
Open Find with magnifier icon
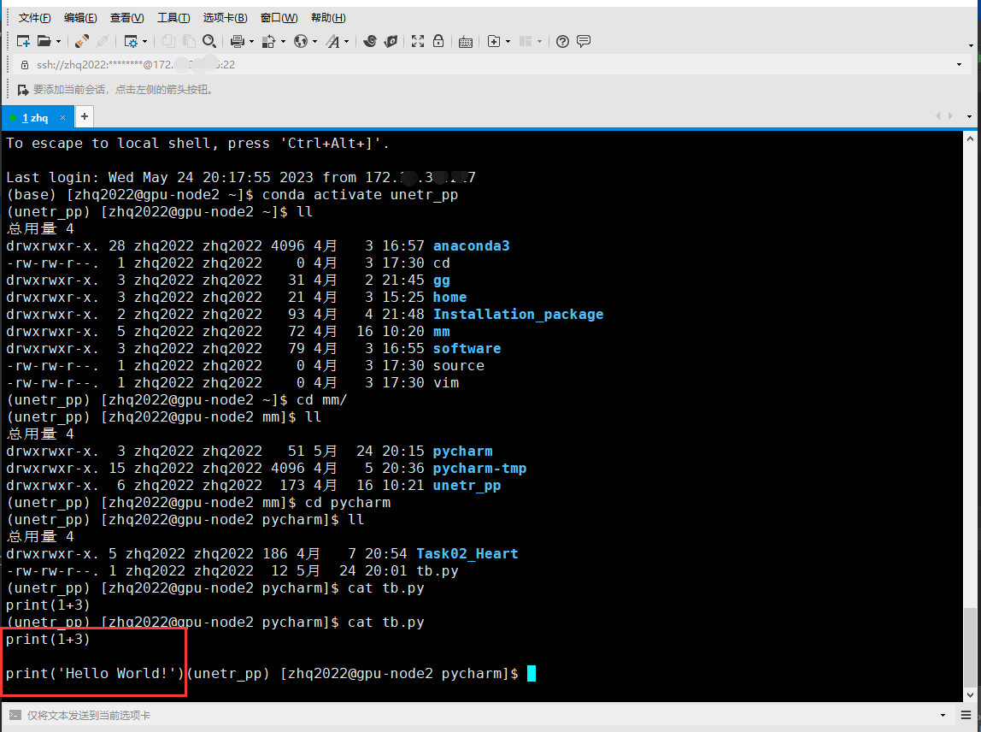click(x=209, y=41)
